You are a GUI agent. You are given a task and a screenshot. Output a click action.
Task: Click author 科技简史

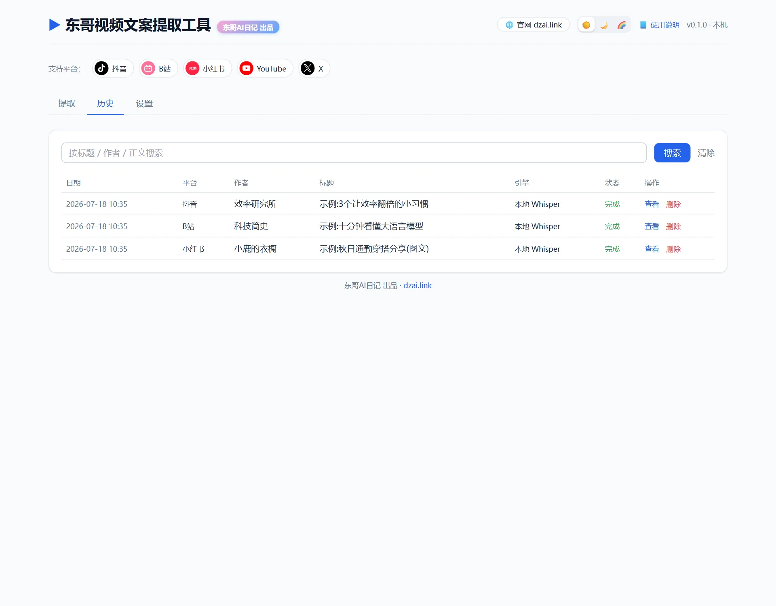point(251,226)
